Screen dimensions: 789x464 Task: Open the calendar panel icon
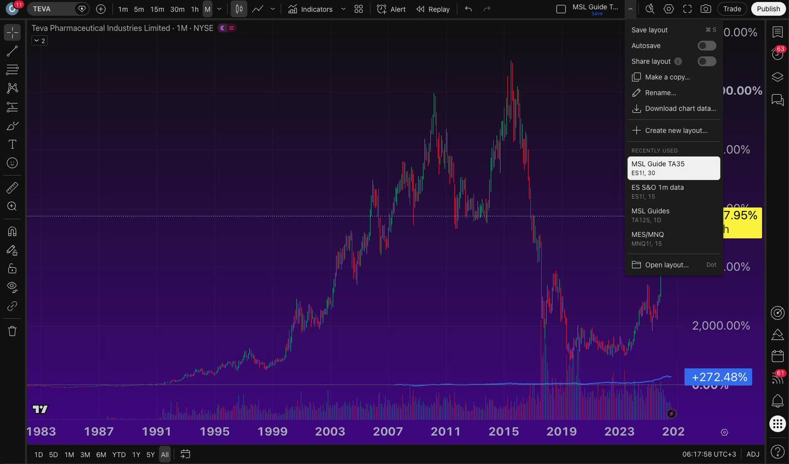pos(777,356)
